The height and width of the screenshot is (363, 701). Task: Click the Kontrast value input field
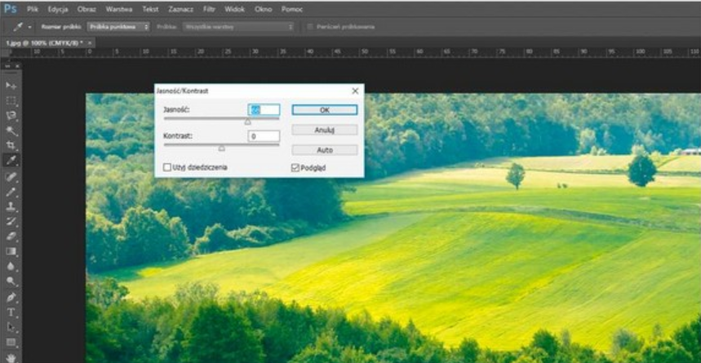[264, 136]
